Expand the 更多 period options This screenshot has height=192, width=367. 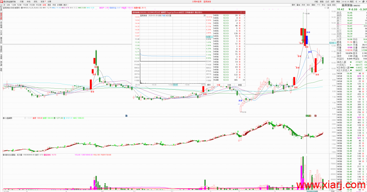66,5
